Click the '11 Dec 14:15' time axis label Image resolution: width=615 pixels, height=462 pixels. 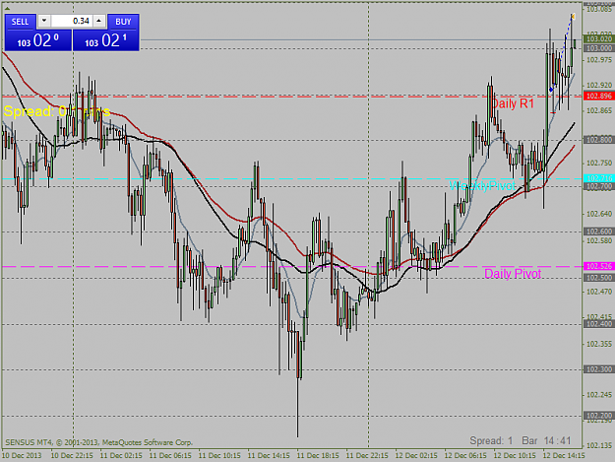269,456
